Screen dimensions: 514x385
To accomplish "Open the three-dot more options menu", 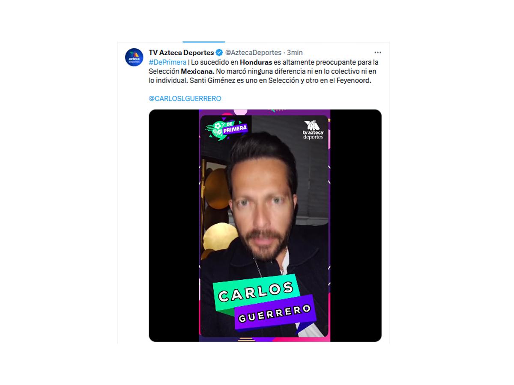I will click(377, 52).
